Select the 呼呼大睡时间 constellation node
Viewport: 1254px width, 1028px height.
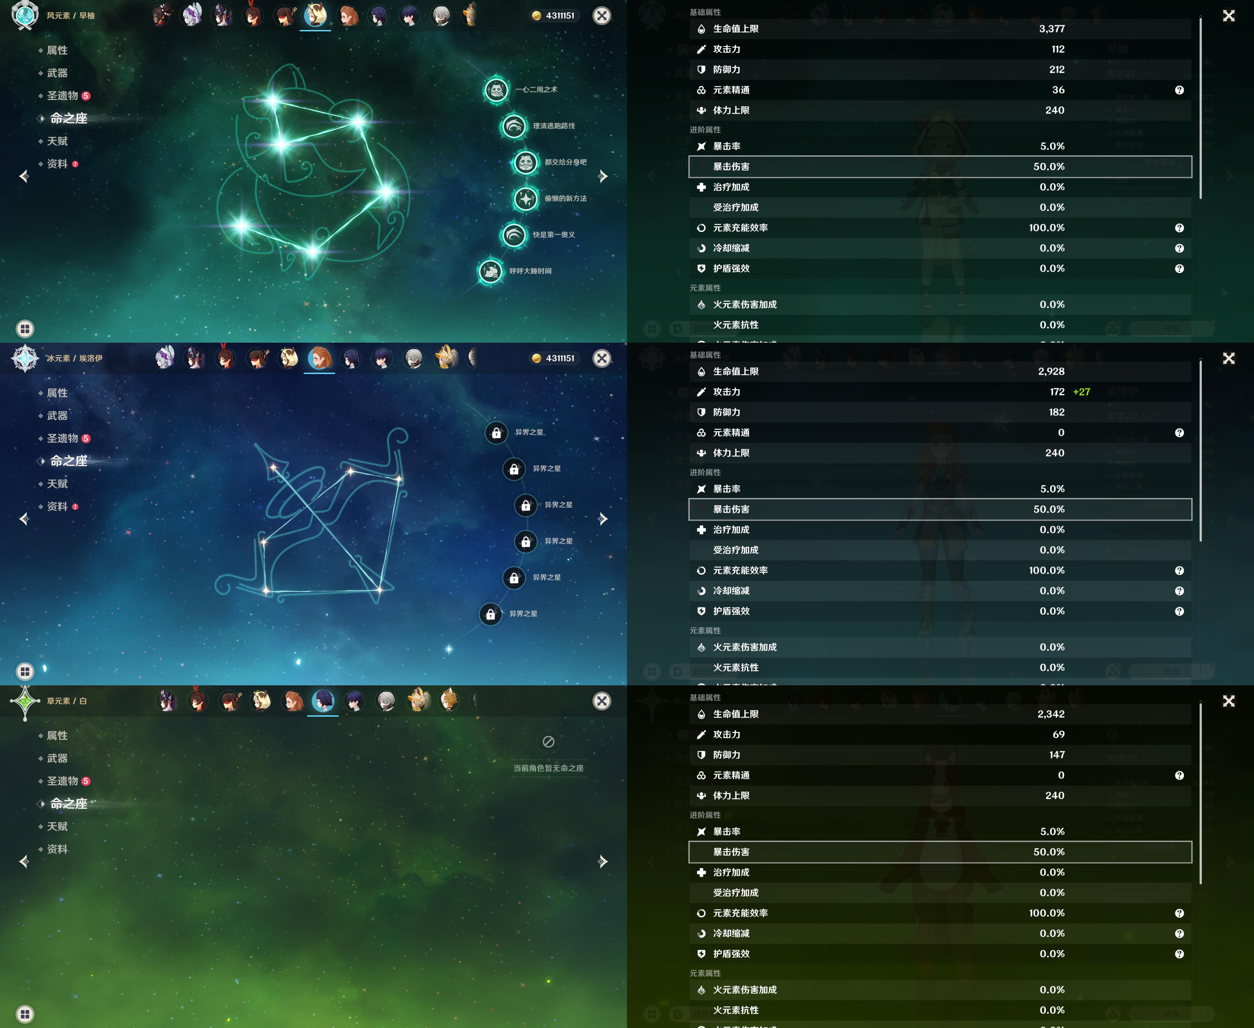click(x=491, y=271)
